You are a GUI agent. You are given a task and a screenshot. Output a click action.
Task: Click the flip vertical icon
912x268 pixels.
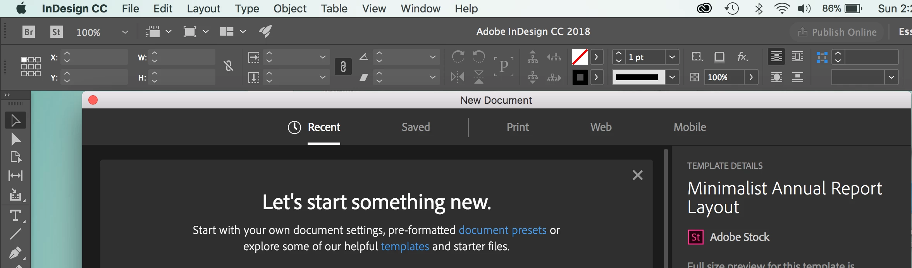[x=479, y=77]
